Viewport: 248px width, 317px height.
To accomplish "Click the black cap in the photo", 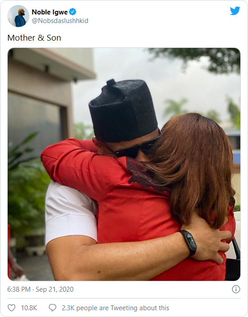I will (123, 110).
